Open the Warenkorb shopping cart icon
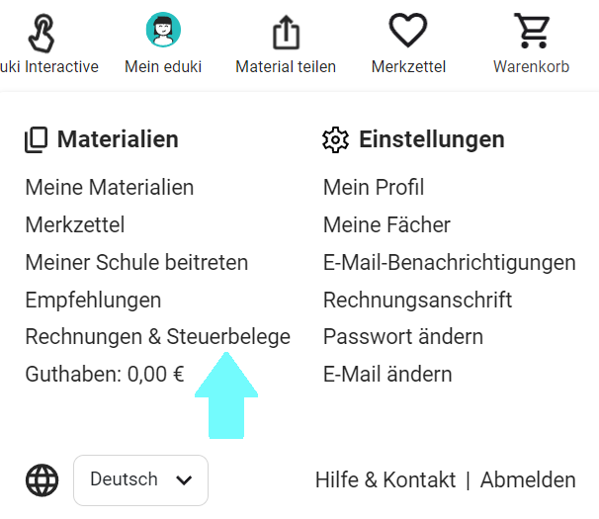 [533, 31]
